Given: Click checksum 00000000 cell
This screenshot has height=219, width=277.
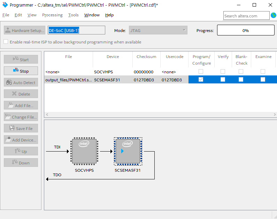Looking at the screenshot, I should coord(146,72).
